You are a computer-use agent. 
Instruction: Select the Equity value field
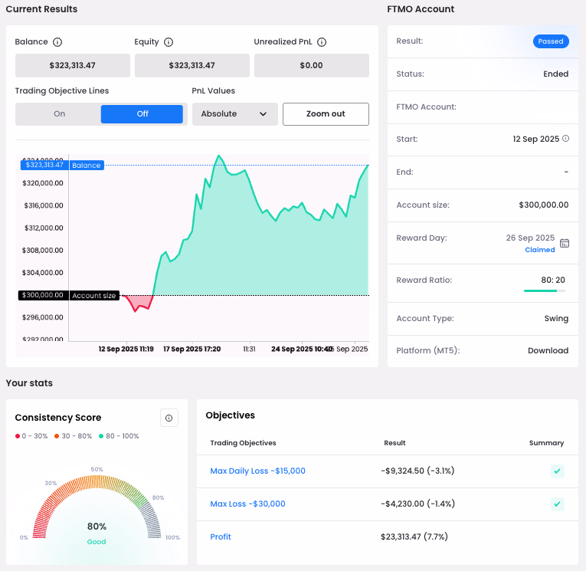tap(192, 65)
